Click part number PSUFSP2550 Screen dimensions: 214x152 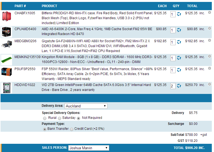click(25, 69)
